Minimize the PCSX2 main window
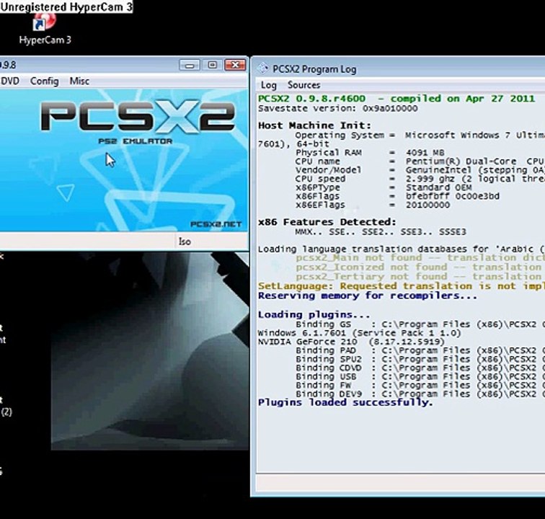This screenshot has width=545, height=519. (x=190, y=65)
